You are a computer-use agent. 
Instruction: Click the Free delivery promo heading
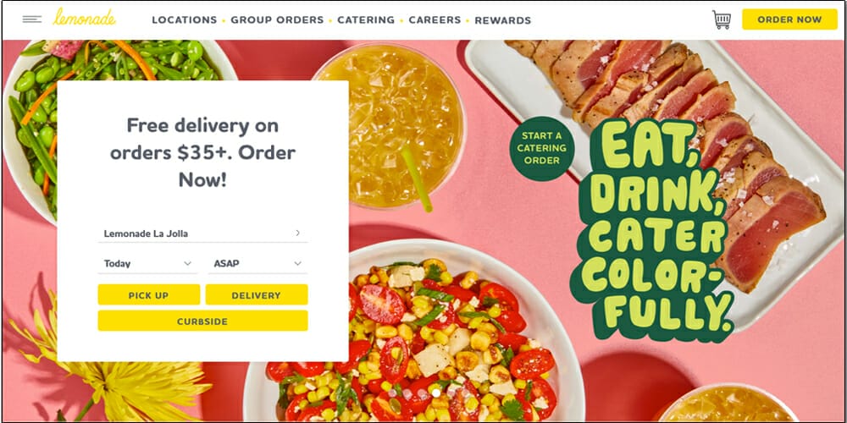[x=202, y=152]
